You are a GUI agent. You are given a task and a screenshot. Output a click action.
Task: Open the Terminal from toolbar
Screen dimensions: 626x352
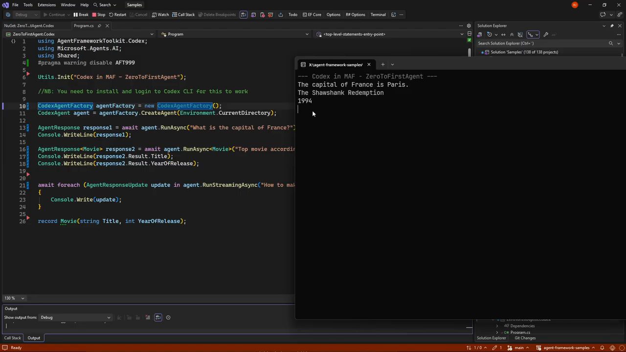378,15
